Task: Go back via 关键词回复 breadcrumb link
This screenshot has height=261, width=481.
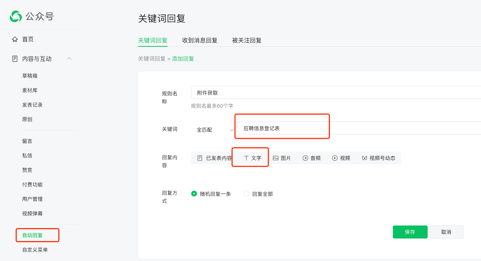Action: (x=152, y=59)
